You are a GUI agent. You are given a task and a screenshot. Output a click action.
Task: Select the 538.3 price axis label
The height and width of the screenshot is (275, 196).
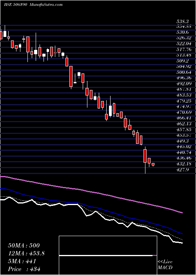click(x=182, y=22)
